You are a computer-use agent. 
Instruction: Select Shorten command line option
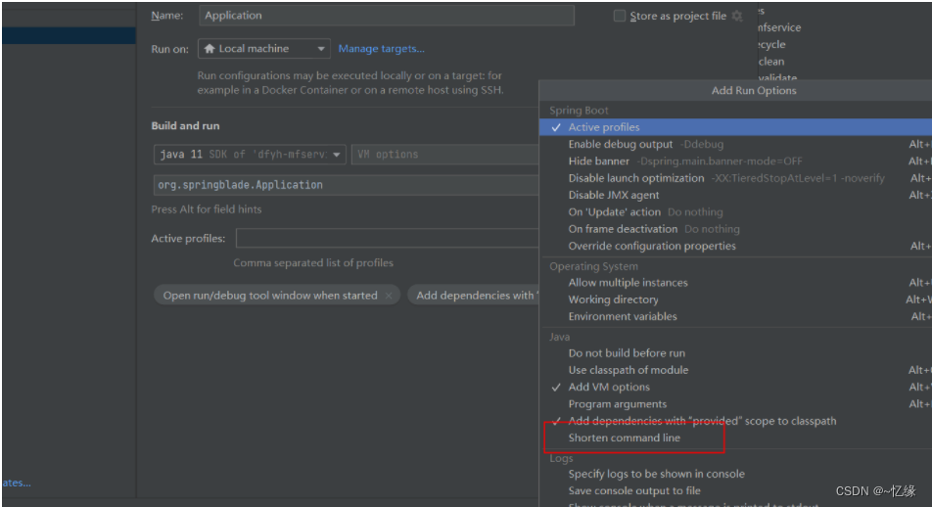pos(624,438)
